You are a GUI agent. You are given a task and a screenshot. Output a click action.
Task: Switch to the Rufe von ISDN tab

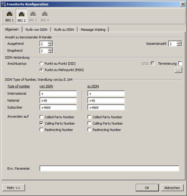(36, 30)
